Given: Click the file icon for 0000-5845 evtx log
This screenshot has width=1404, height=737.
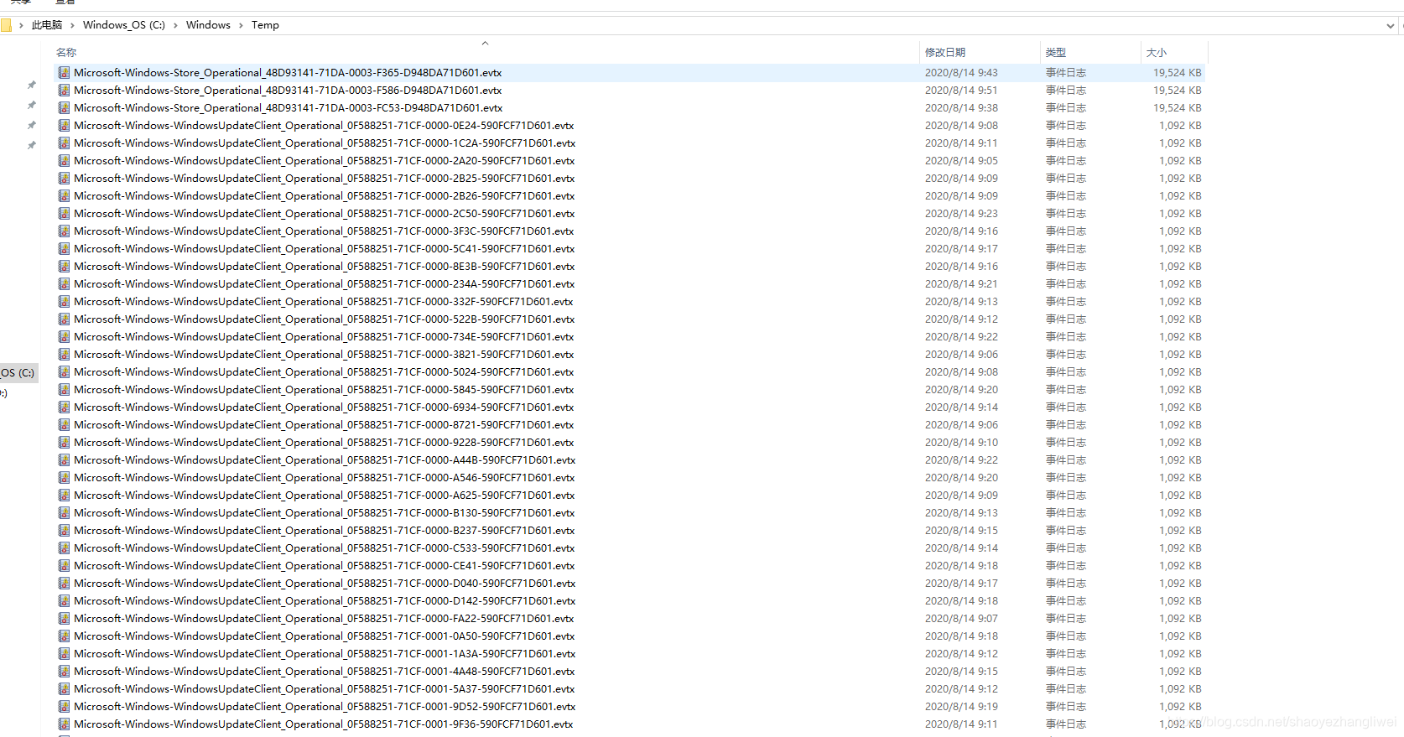Looking at the screenshot, I should 64,390.
